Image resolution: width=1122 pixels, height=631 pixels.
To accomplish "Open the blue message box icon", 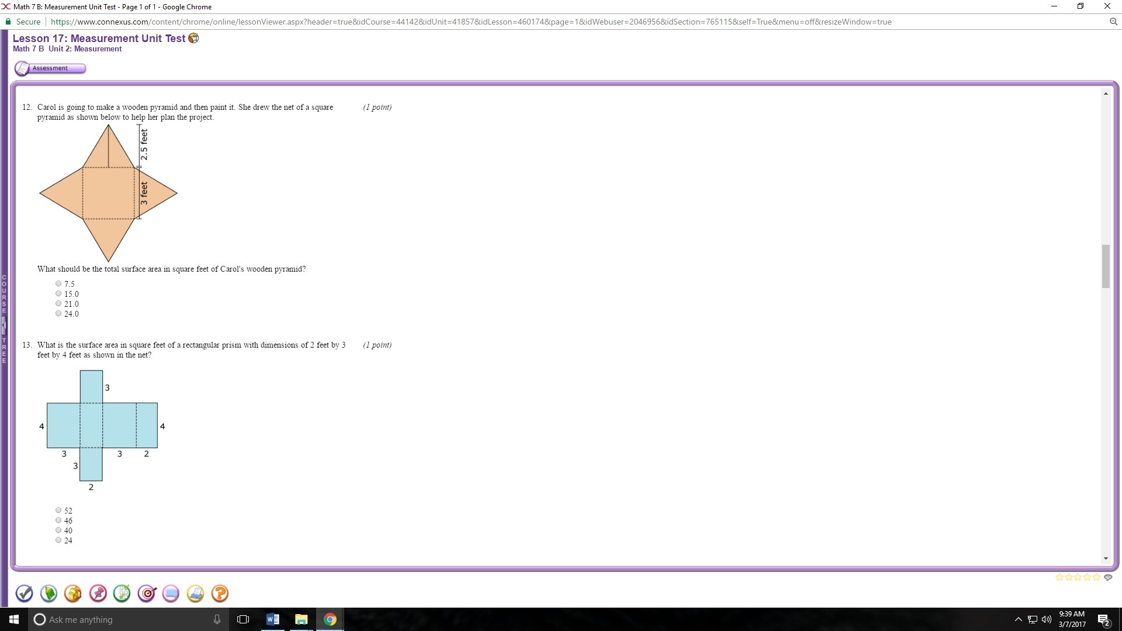I will (171, 594).
